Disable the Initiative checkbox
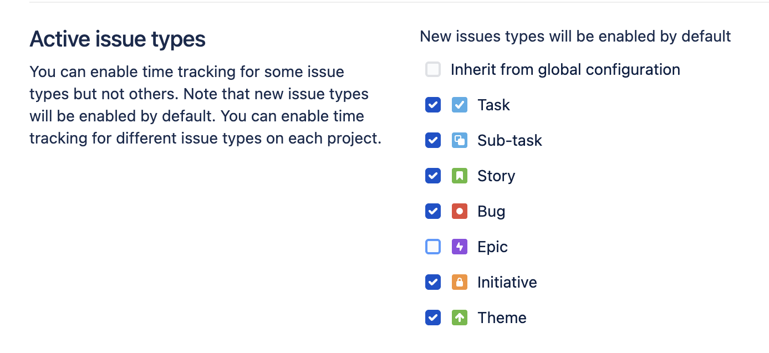 point(433,282)
